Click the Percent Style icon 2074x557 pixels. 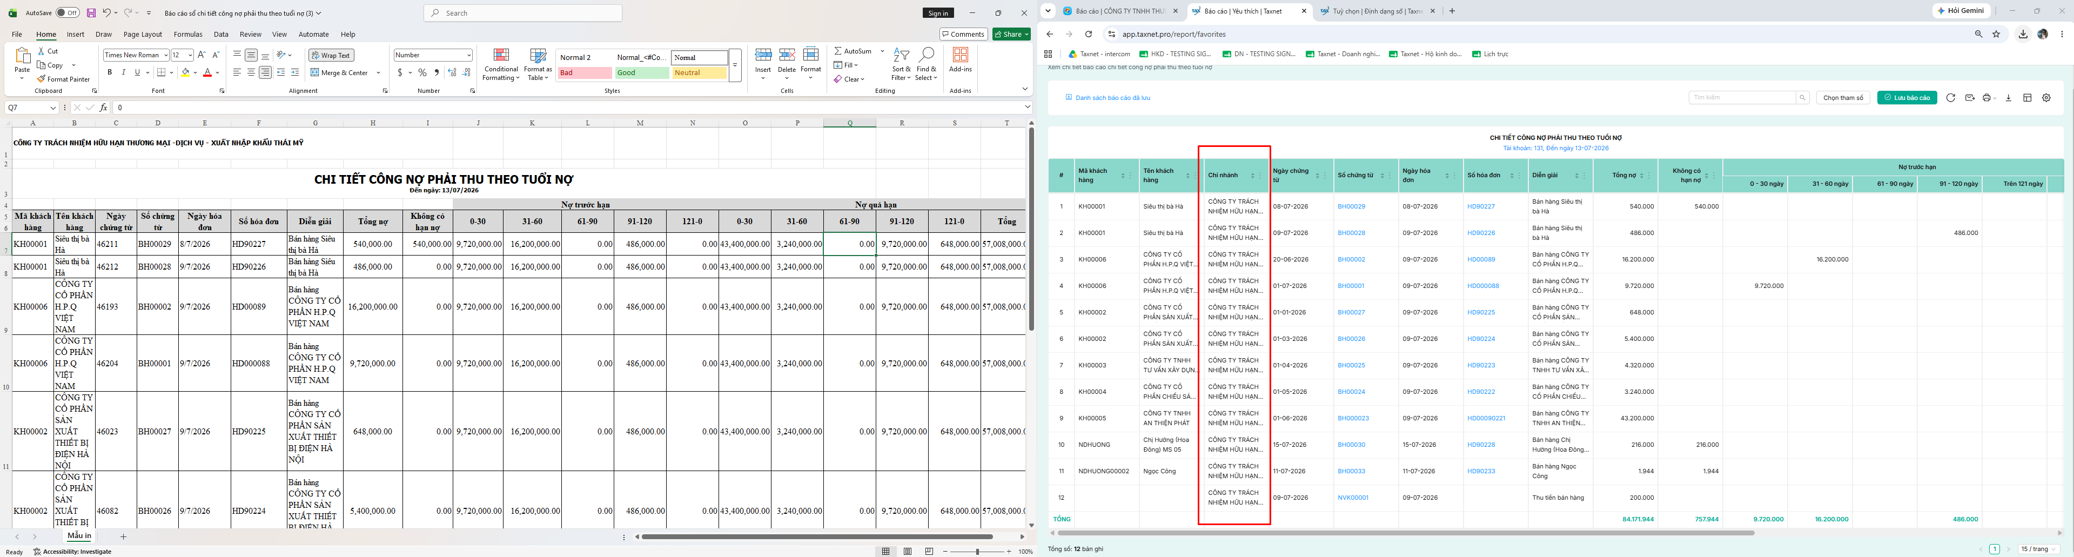(x=422, y=72)
